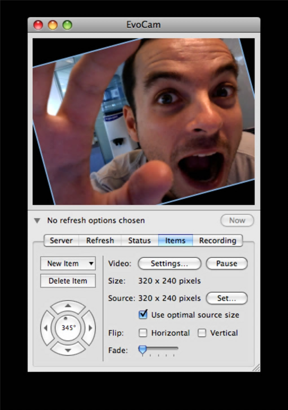The image size is (288, 410).
Task: Go to the Recording tab
Action: (x=217, y=240)
